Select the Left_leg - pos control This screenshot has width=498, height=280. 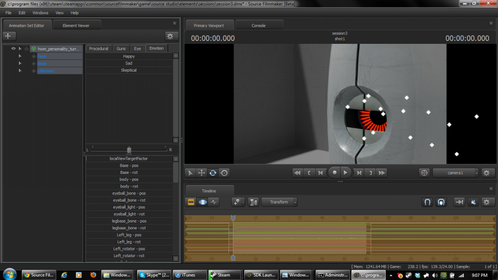tap(129, 235)
